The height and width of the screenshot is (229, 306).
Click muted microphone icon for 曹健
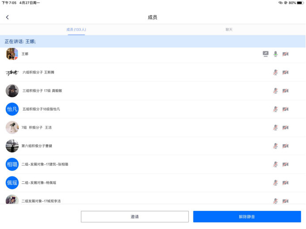point(275,146)
